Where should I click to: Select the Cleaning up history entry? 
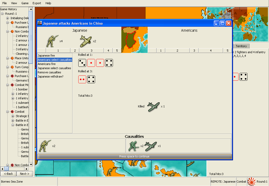[22, 54]
